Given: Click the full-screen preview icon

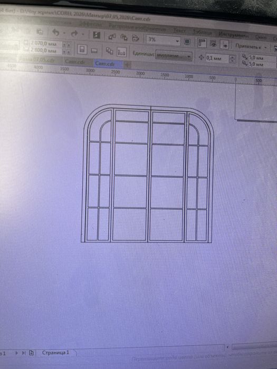Looking at the screenshot, I should [x=187, y=42].
